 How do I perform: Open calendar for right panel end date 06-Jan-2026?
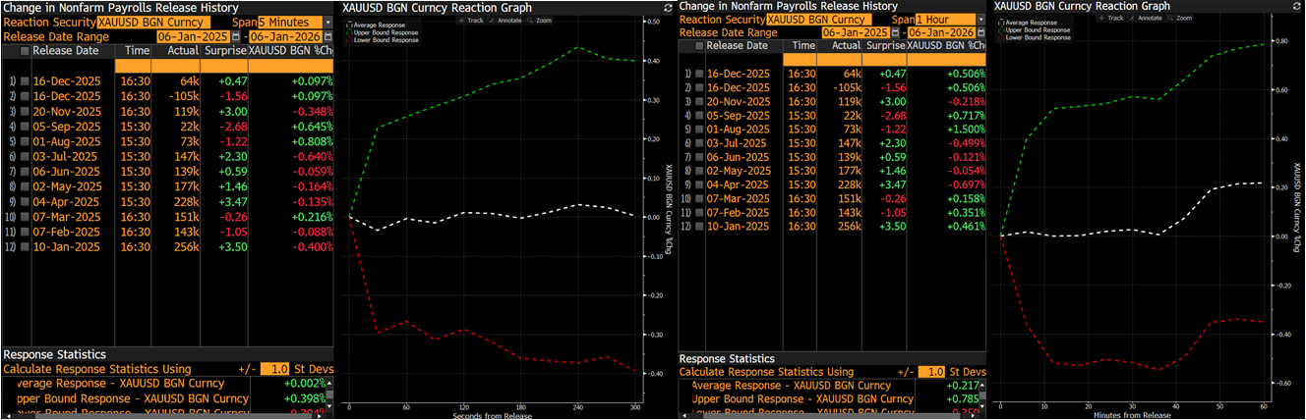(x=981, y=32)
